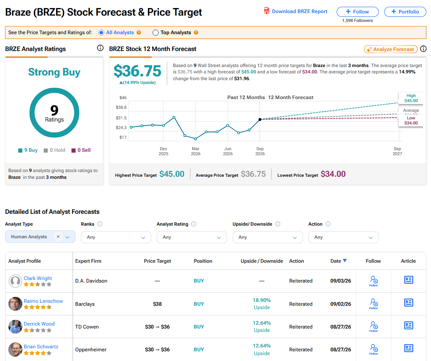Open article icon for Brian Schwartz row
Screen dimensions: 431x361
point(409,348)
